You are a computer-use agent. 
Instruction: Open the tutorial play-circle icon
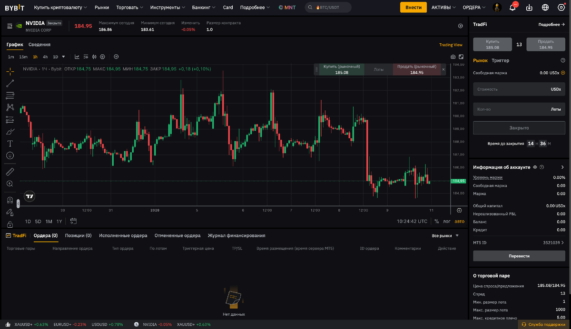[460, 26]
